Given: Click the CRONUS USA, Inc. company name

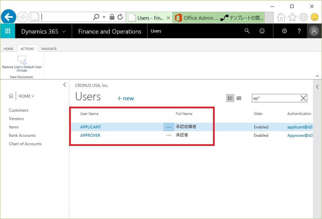Looking at the screenshot, I should pyautogui.click(x=92, y=86).
